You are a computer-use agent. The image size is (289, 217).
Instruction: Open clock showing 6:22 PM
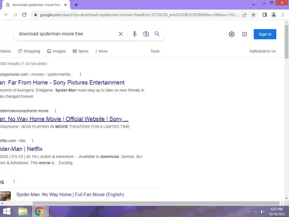(x=277, y=212)
